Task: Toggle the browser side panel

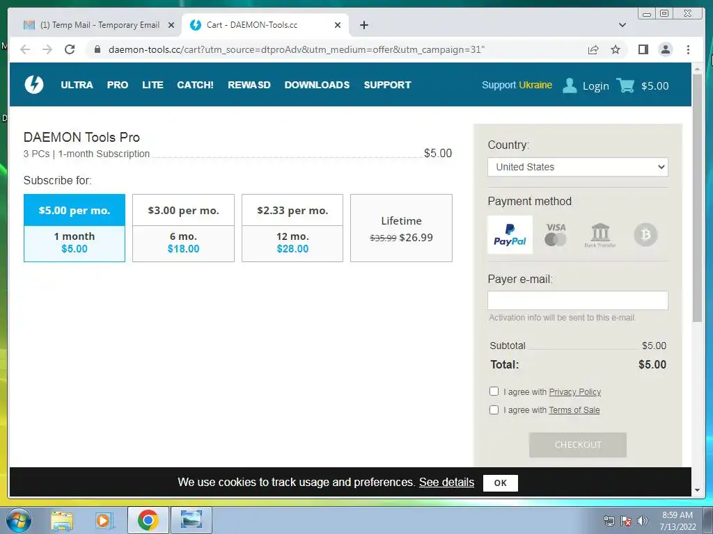Action: click(x=643, y=49)
